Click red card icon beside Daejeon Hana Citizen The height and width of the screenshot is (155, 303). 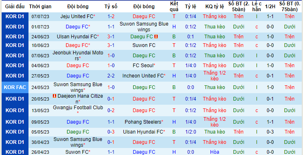coord(54,96)
